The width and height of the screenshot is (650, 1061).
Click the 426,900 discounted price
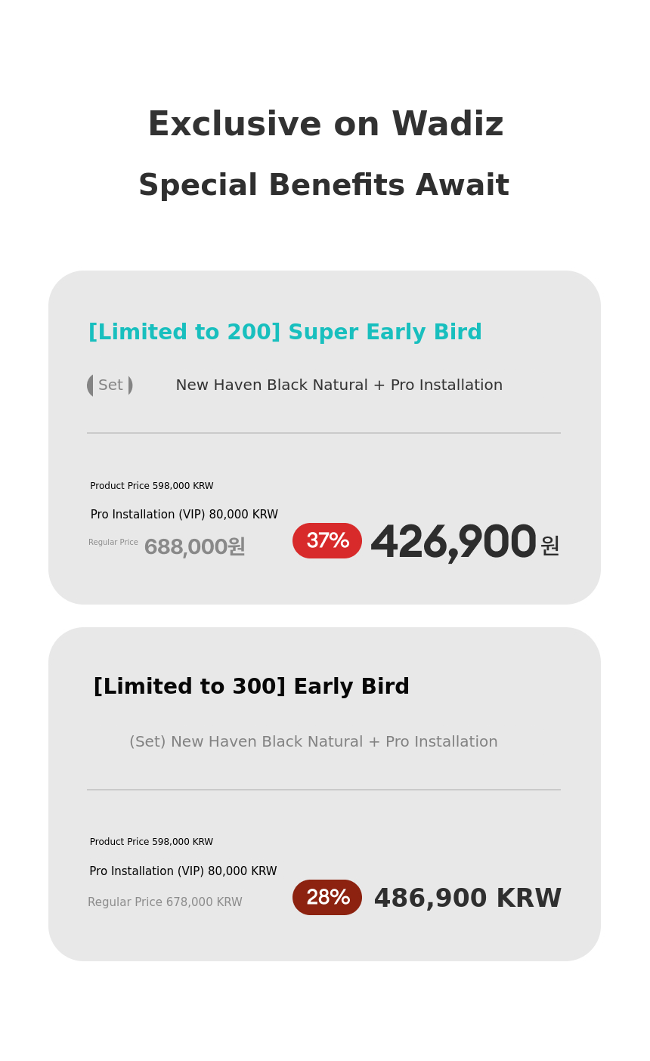453,543
